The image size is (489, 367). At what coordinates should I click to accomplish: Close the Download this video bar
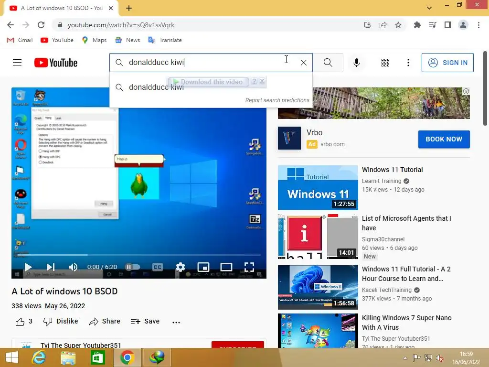(x=262, y=81)
